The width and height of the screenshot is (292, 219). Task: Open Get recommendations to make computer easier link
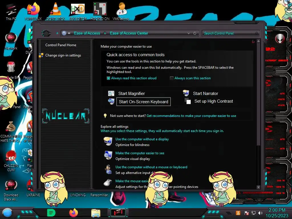191,116
